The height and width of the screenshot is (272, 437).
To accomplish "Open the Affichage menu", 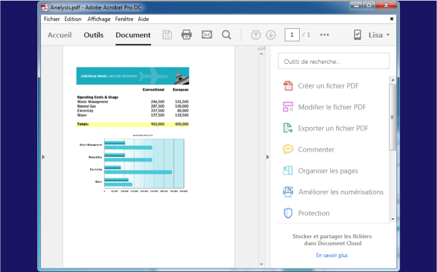I will click(99, 19).
